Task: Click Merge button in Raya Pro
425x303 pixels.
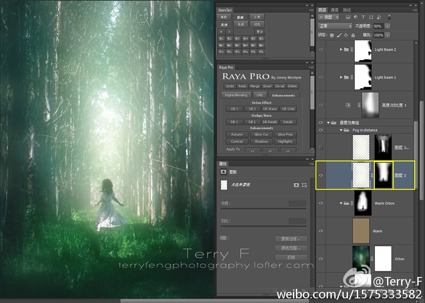Action: [255, 86]
